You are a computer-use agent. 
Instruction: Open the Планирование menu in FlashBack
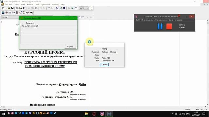(161, 20)
